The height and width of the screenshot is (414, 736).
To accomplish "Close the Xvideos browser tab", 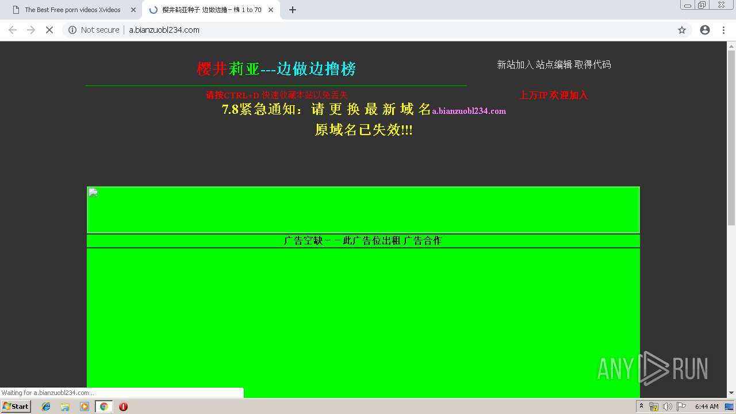I will click(133, 10).
